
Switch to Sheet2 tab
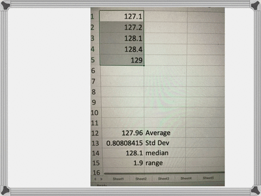coord(141,179)
